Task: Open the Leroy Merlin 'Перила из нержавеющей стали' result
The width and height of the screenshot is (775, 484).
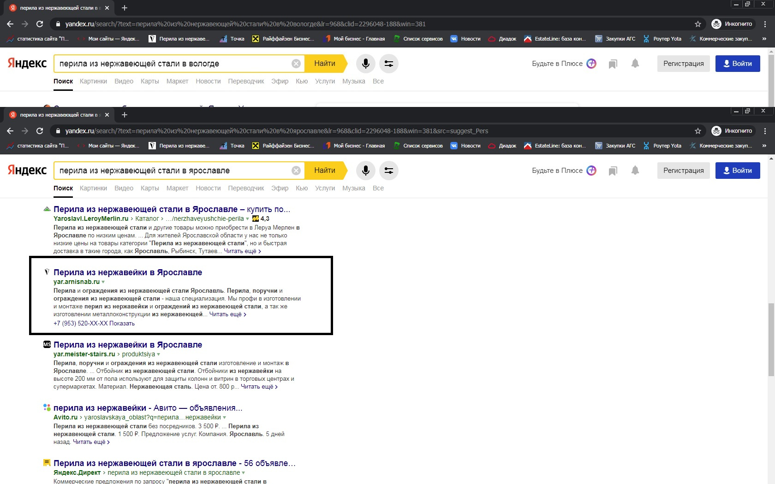Action: click(172, 209)
